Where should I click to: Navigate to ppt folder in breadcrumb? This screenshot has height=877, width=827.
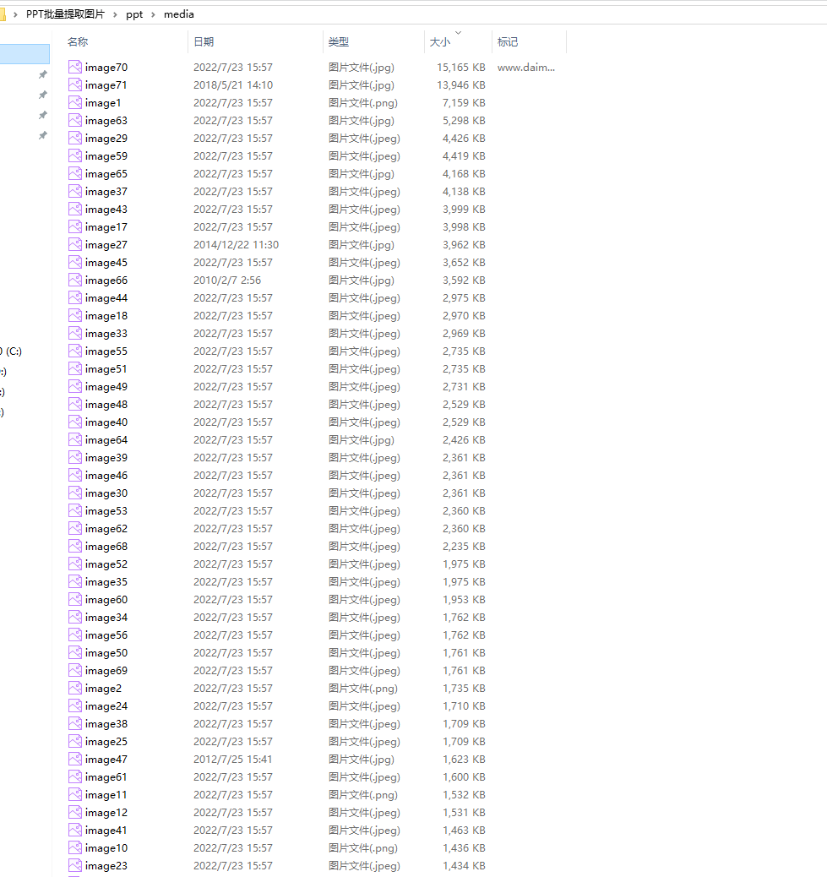(x=134, y=14)
